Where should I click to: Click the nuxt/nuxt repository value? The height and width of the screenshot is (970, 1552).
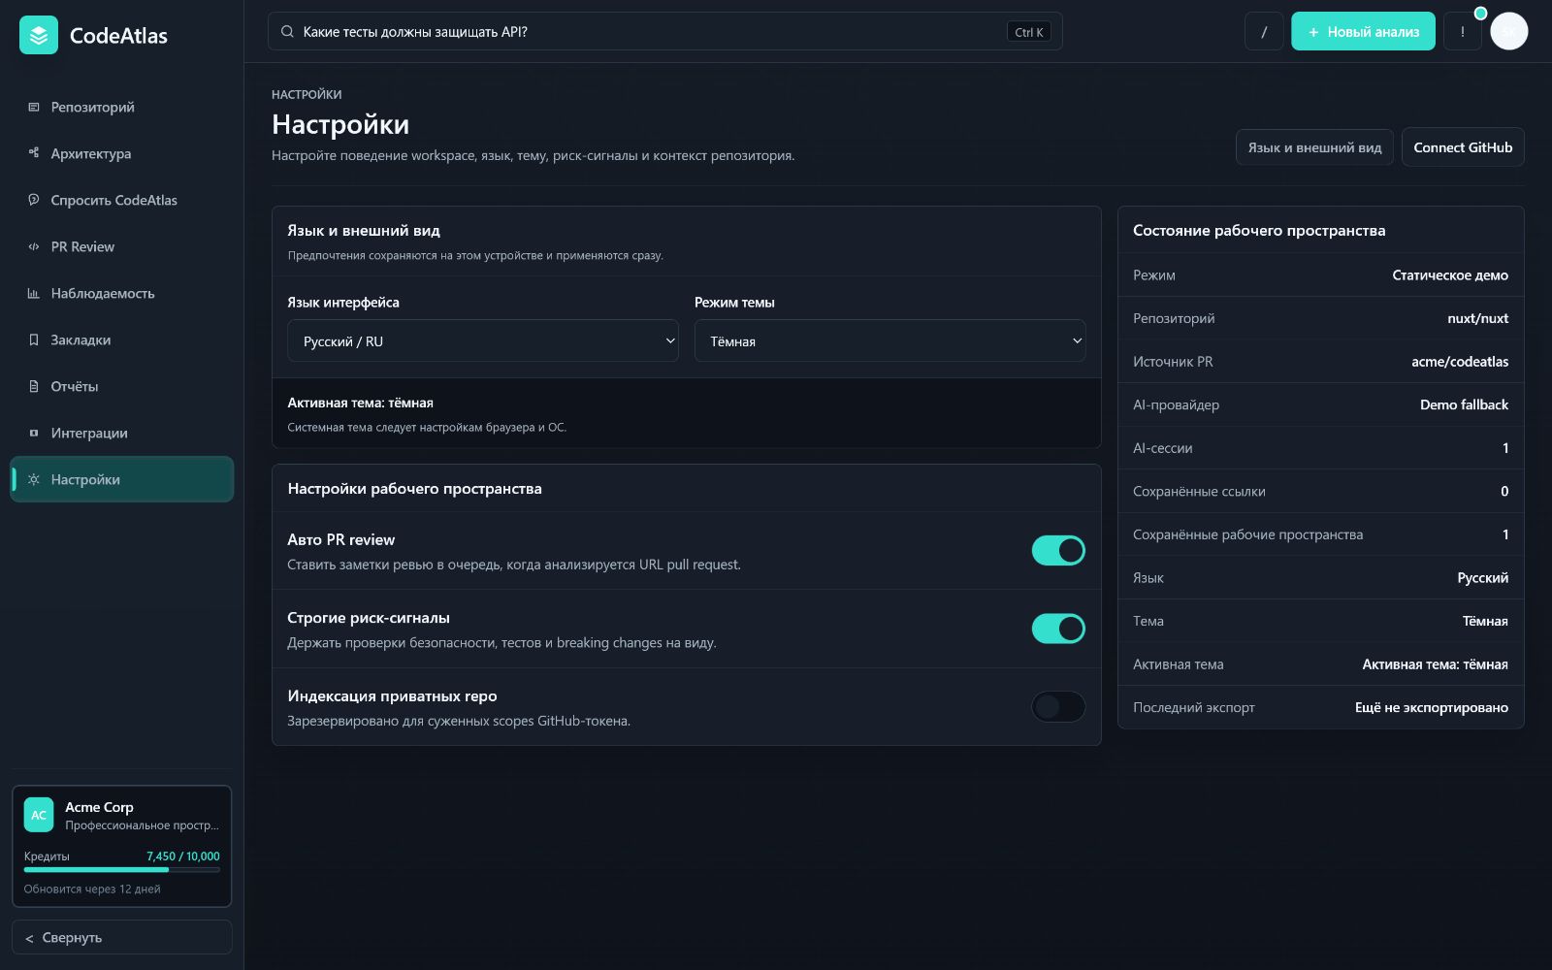[x=1477, y=318]
